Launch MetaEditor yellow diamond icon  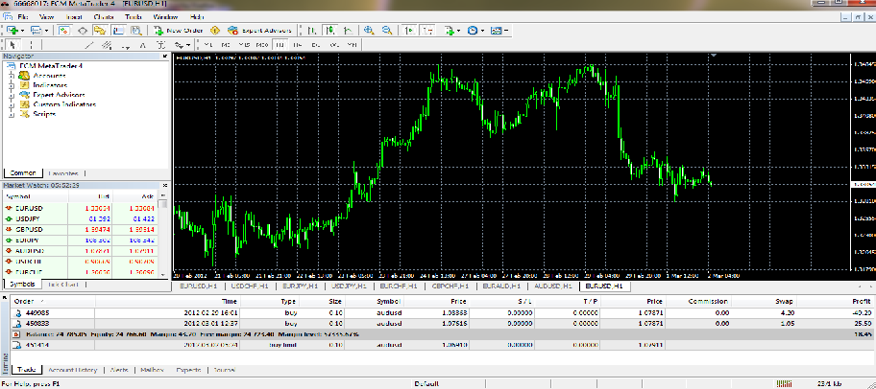point(214,30)
